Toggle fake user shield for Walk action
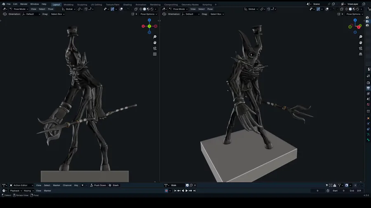 [187, 185]
